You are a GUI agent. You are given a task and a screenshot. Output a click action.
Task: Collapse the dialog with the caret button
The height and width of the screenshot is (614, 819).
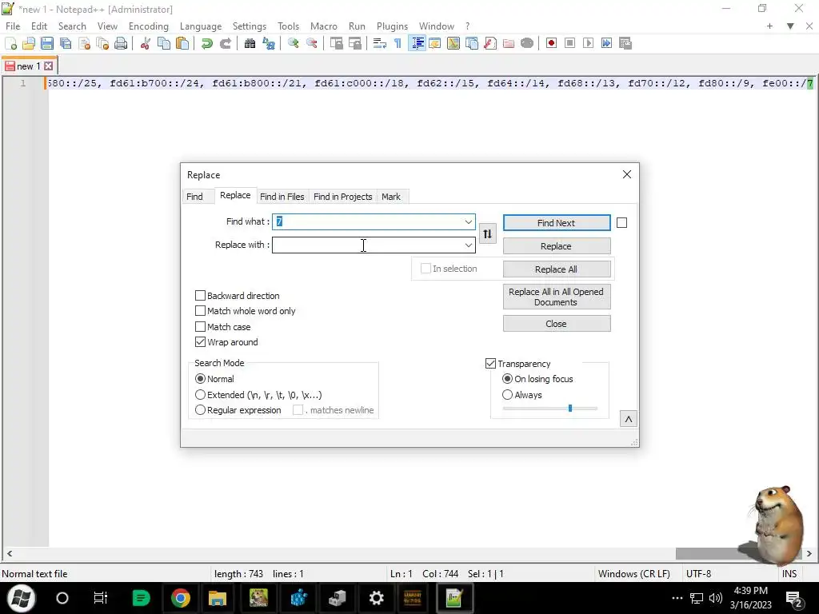(x=629, y=419)
